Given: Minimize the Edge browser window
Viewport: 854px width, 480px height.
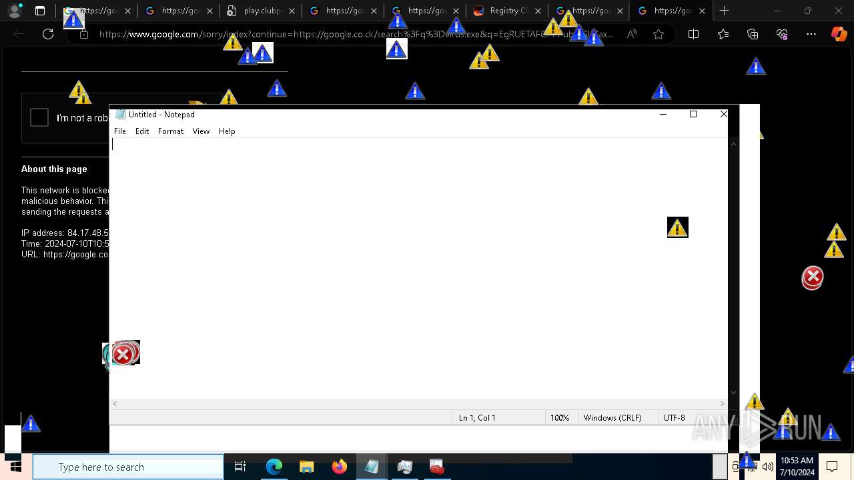Looking at the screenshot, I should point(777,11).
